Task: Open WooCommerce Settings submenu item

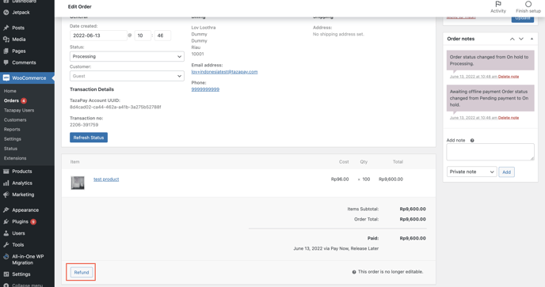Action: (x=13, y=139)
